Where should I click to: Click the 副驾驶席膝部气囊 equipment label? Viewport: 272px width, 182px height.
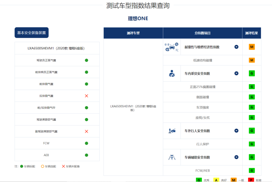(x=46, y=132)
